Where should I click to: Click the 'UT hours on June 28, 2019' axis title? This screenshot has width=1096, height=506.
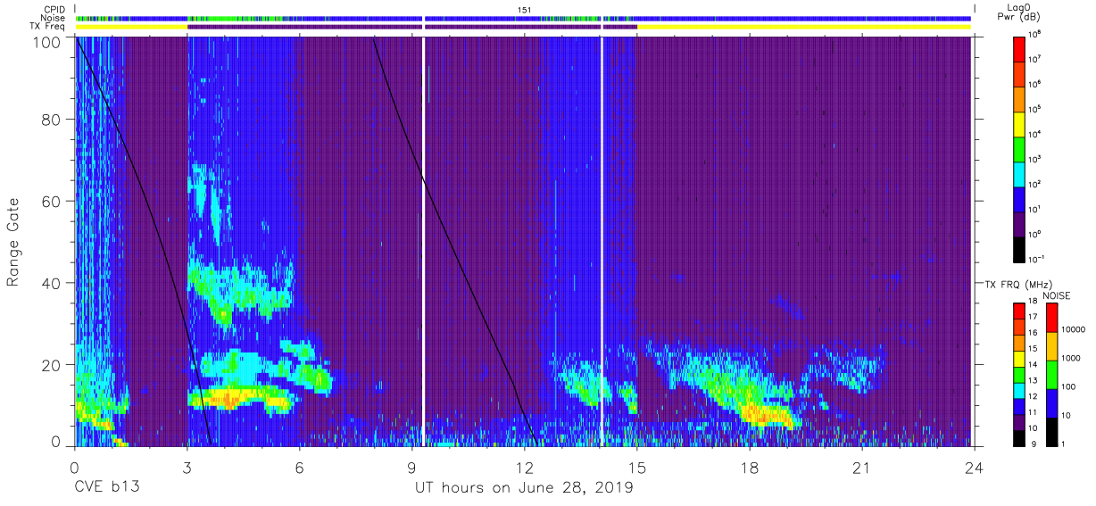524,488
